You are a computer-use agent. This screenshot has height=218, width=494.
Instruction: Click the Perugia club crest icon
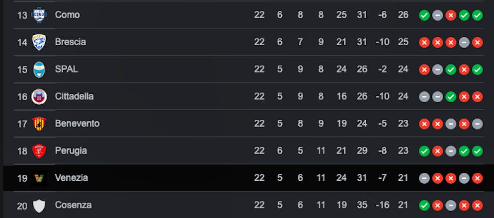click(x=39, y=150)
